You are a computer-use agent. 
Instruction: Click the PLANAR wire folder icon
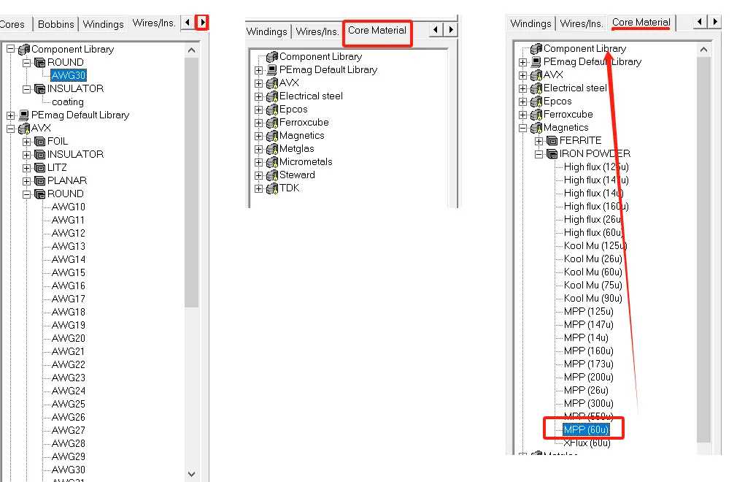point(40,180)
